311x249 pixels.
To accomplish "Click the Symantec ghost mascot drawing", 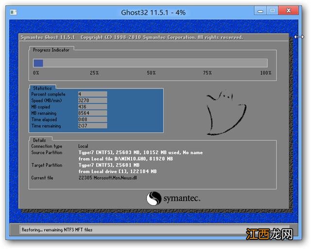I will click(226, 113).
